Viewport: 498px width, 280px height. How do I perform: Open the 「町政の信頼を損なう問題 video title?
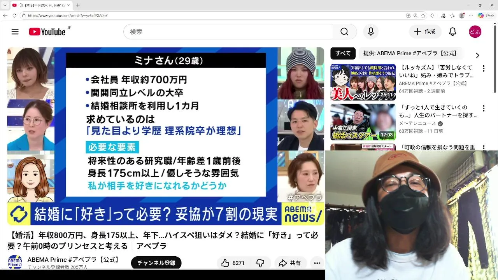pos(437,147)
